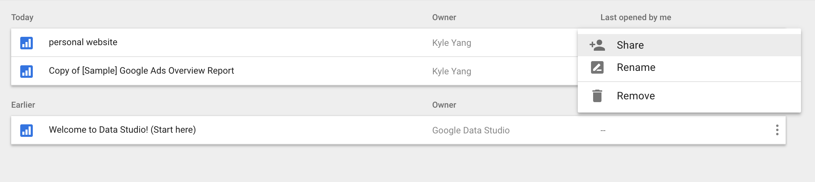
Task: Click the Welcome to Data Studio report icon
Action: (x=27, y=131)
